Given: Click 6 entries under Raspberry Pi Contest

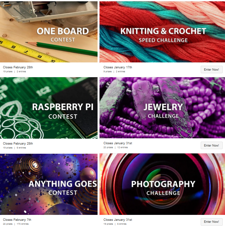Looking at the screenshot, I should click(x=21, y=148).
